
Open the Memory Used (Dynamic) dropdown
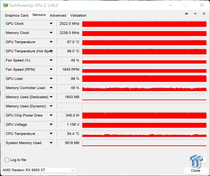coord(51,106)
